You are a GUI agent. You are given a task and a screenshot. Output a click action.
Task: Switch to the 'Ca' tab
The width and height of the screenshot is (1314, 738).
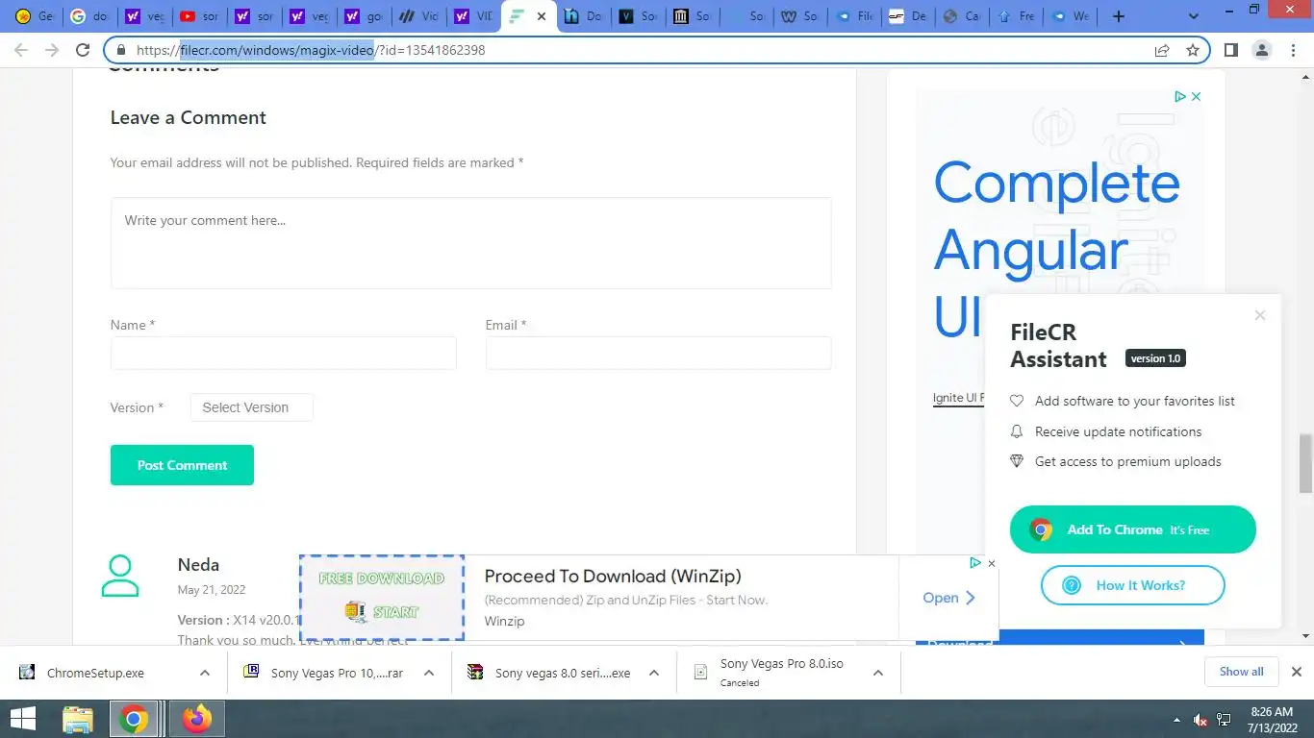tap(961, 16)
